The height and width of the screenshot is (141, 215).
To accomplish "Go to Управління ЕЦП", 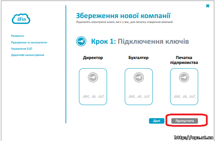I will [22, 49].
